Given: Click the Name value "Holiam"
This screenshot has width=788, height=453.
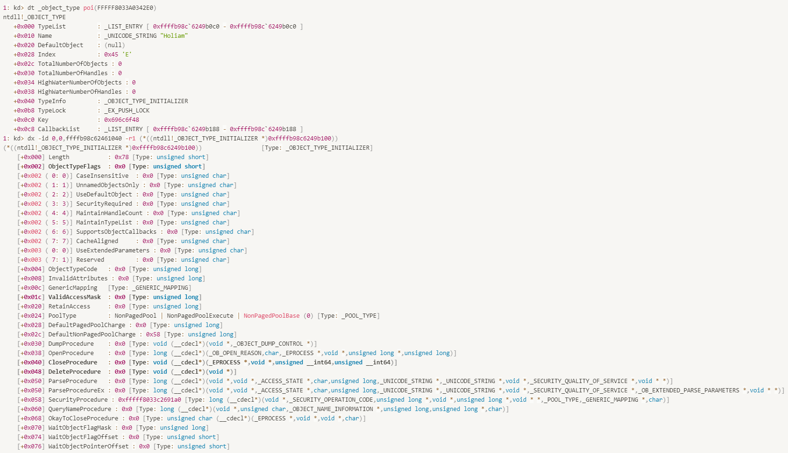Looking at the screenshot, I should (x=175, y=35).
